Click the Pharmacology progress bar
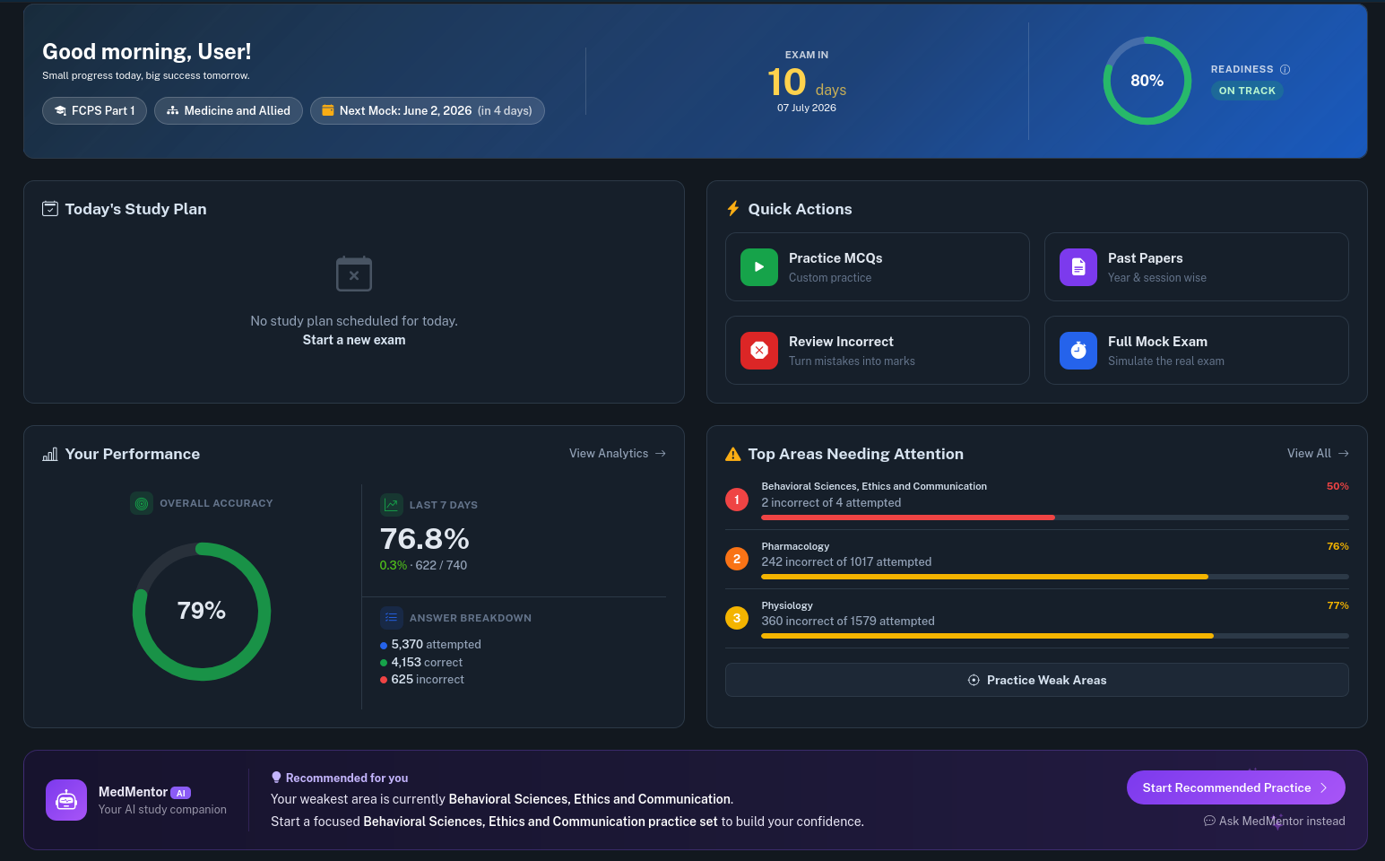The width and height of the screenshot is (1385, 861). click(x=1055, y=577)
